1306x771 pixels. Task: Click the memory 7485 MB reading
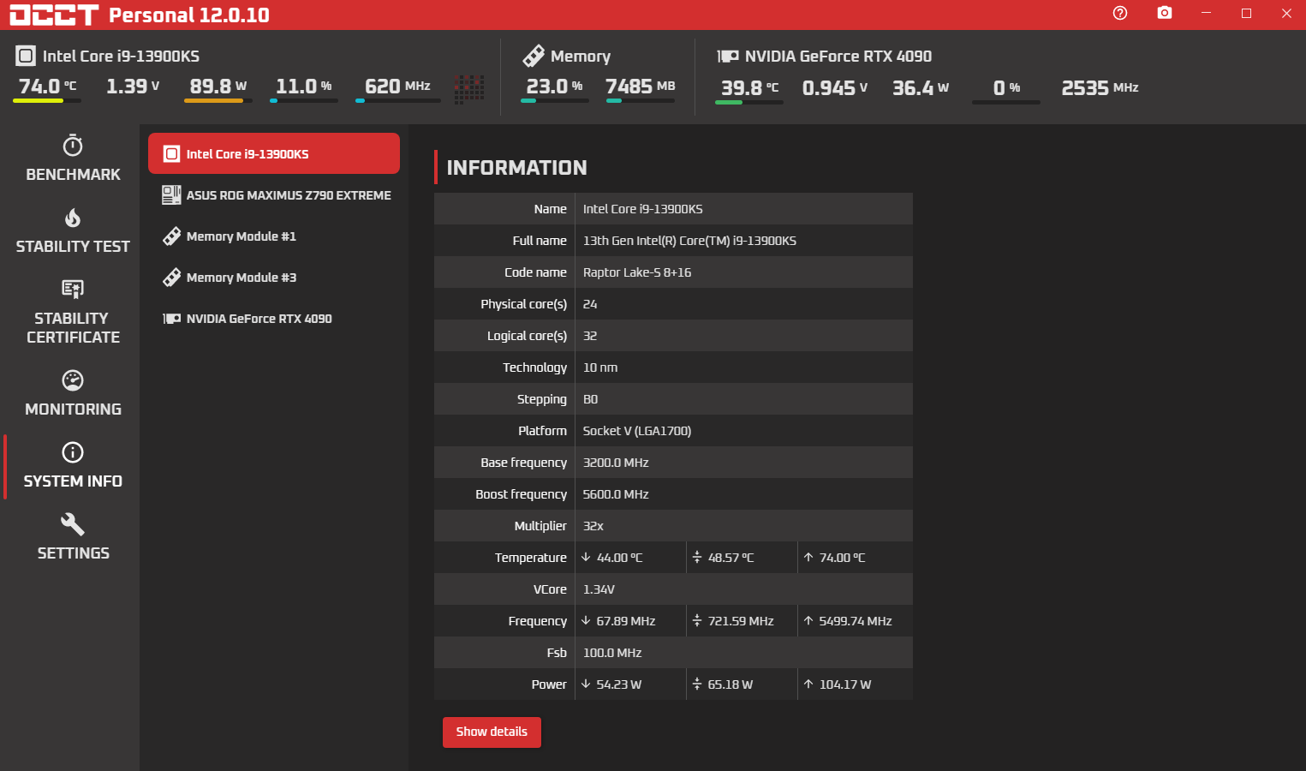pos(641,87)
